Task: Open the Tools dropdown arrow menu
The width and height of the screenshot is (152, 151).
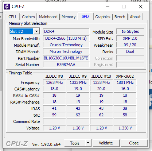Action: point(88,143)
